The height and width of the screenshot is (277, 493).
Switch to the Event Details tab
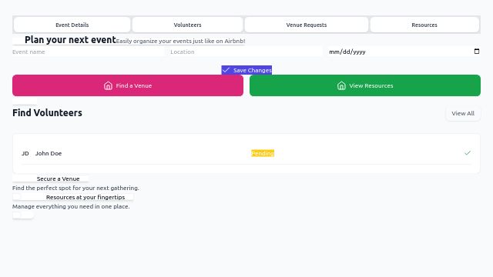[x=72, y=25]
